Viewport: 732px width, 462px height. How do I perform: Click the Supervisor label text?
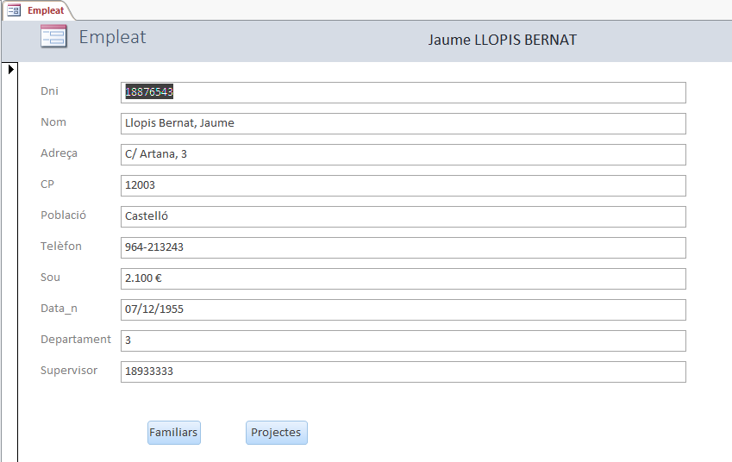(x=69, y=371)
